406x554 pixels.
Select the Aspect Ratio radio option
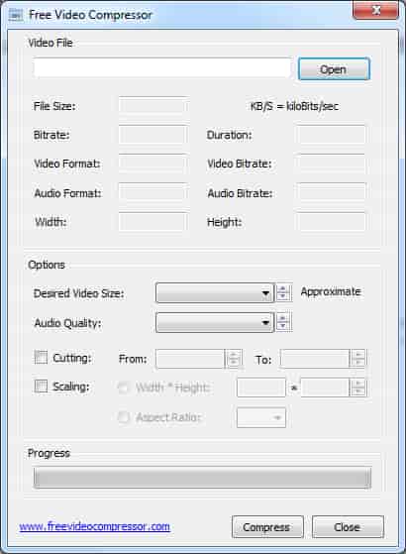click(x=124, y=417)
